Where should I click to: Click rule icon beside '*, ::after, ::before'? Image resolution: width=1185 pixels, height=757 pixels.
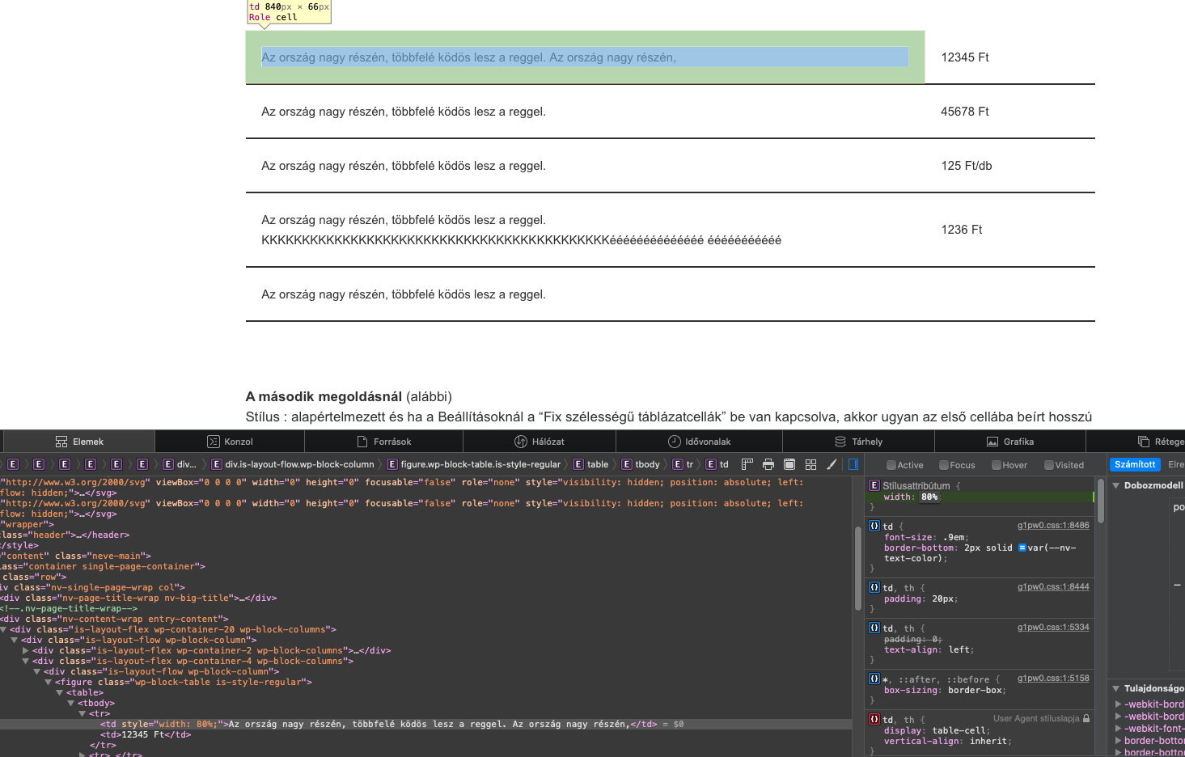[x=874, y=679]
